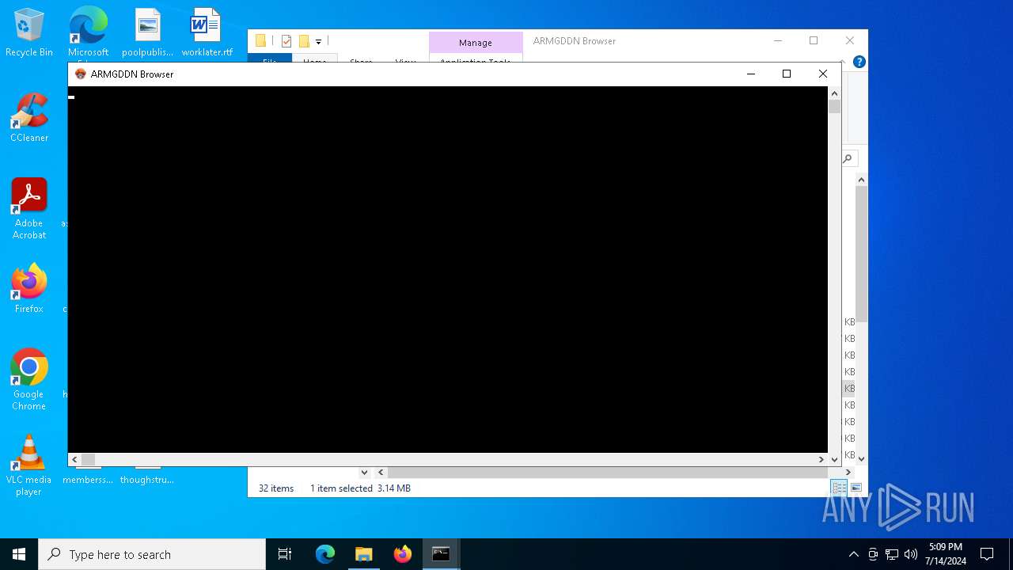Launch VLC media player from desktop
Screen dimensions: 1013x570
coord(29,465)
